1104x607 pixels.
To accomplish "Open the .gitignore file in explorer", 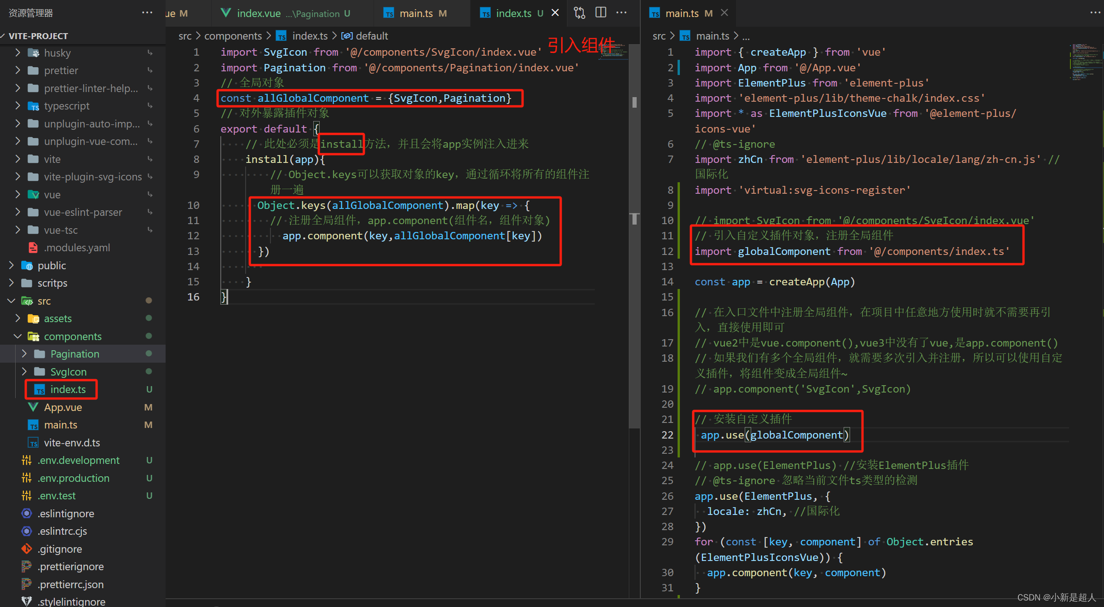I will click(x=60, y=549).
